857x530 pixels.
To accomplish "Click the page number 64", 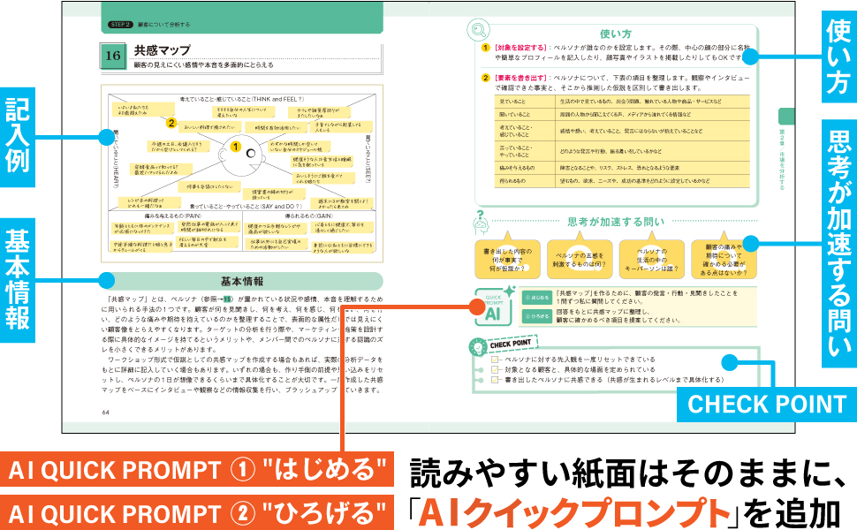I will pyautogui.click(x=105, y=413).
